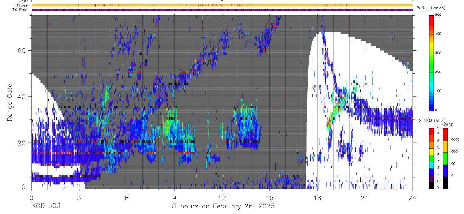Screen dimensions: 464x214
Task: Click the 9 tick on UT hours axis
Action: tap(174, 198)
